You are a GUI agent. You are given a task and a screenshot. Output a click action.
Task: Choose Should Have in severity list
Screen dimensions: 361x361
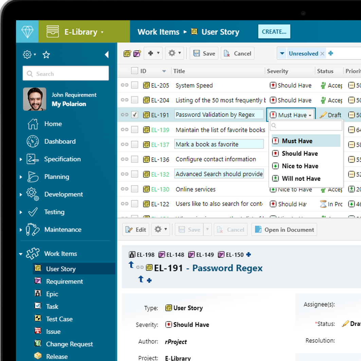[306, 154]
